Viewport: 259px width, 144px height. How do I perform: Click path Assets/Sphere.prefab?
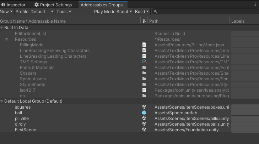(x=176, y=113)
